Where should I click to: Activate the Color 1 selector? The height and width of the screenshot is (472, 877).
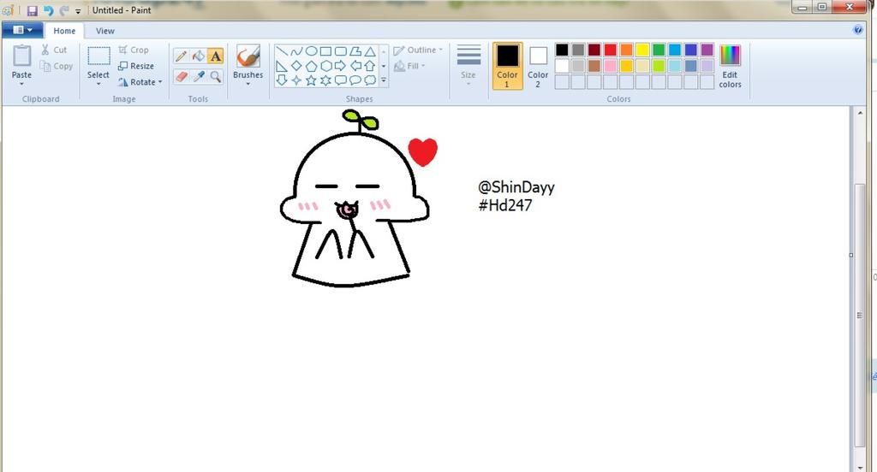pyautogui.click(x=507, y=66)
